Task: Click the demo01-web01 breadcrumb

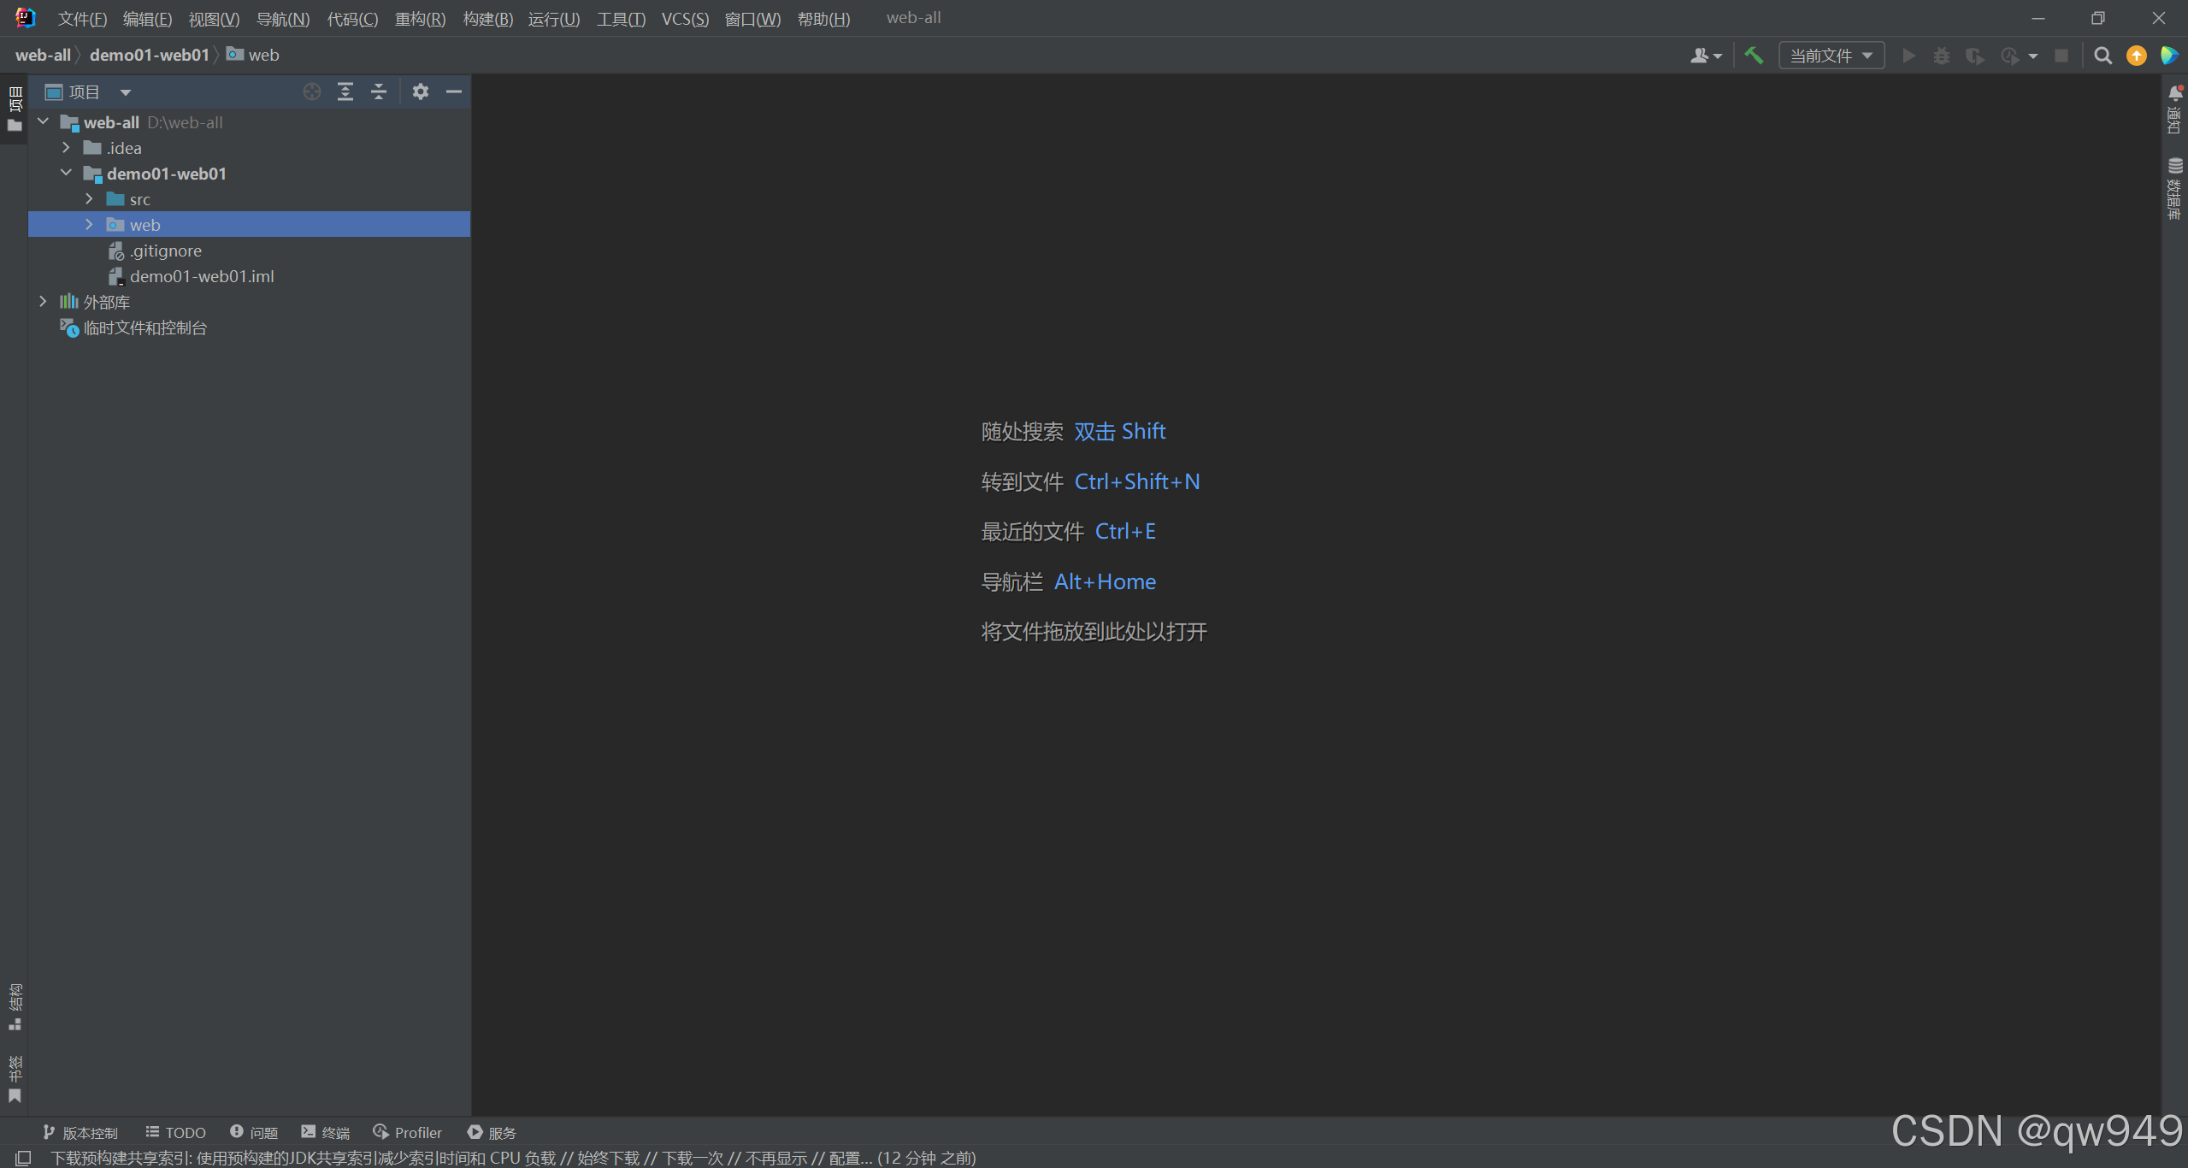Action: (x=150, y=55)
